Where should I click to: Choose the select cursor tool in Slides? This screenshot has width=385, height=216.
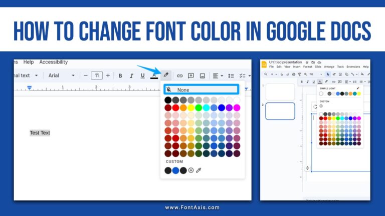328,74
